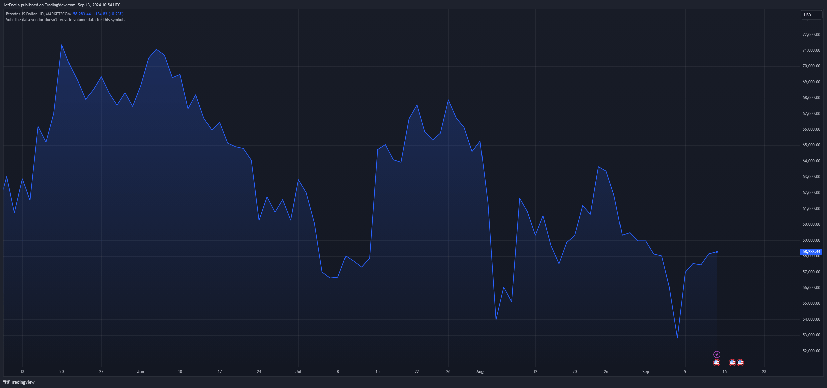Screen dimensions: 827x388
Task: Click the TradingView logo at bottom left
Action: pos(19,382)
